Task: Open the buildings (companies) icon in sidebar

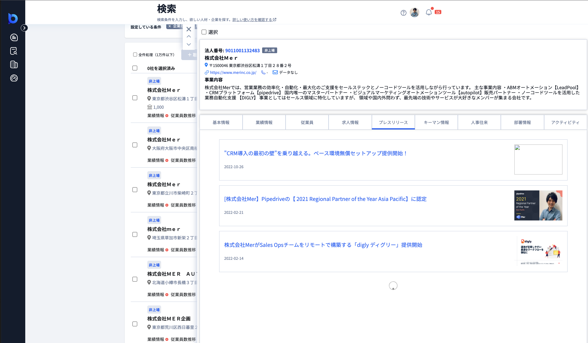Action: click(x=14, y=65)
